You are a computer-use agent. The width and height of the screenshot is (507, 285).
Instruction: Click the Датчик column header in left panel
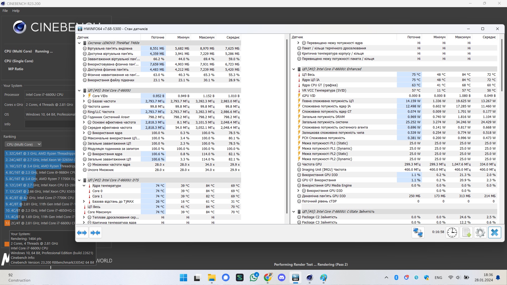pyautogui.click(x=108, y=37)
